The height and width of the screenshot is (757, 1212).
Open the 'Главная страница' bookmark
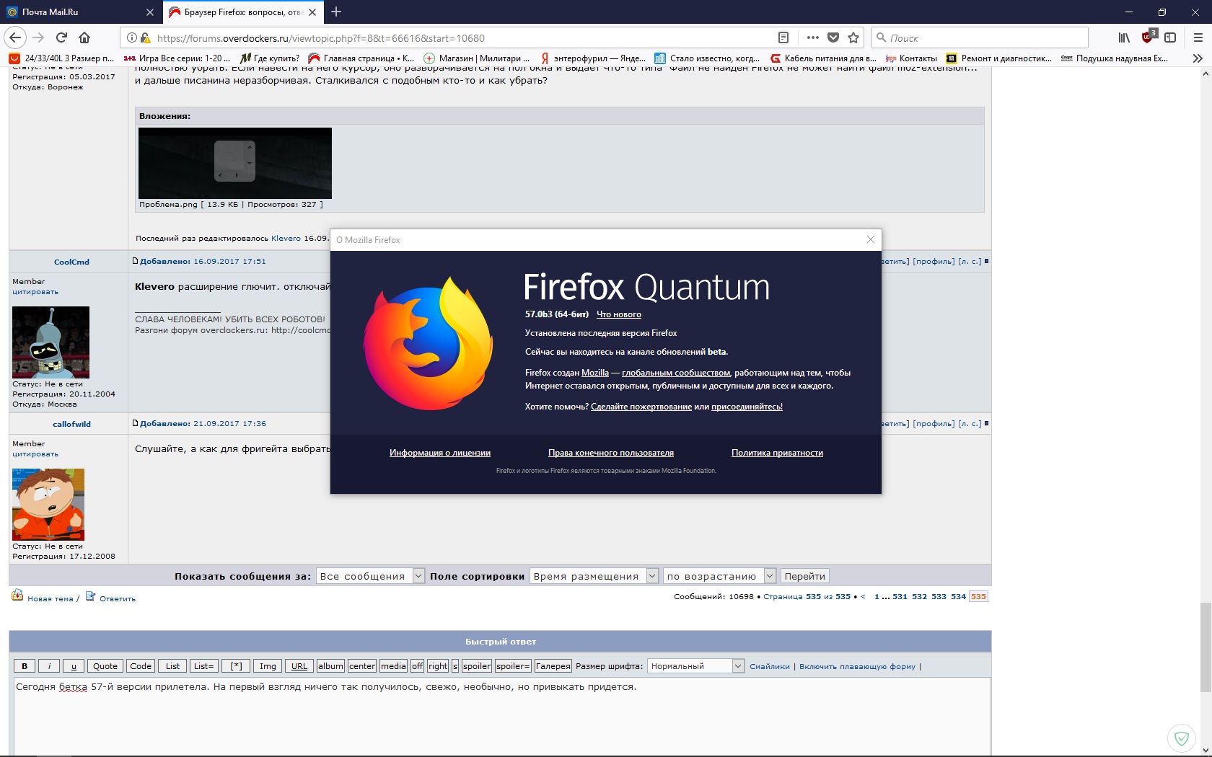click(361, 58)
